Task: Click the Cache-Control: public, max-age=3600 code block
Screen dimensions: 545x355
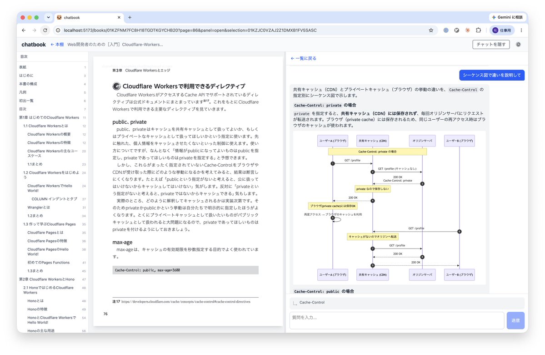Action: 185,270
